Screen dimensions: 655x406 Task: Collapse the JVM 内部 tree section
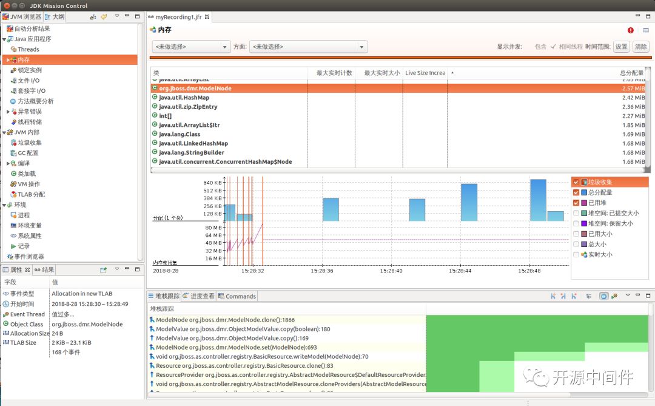4,132
